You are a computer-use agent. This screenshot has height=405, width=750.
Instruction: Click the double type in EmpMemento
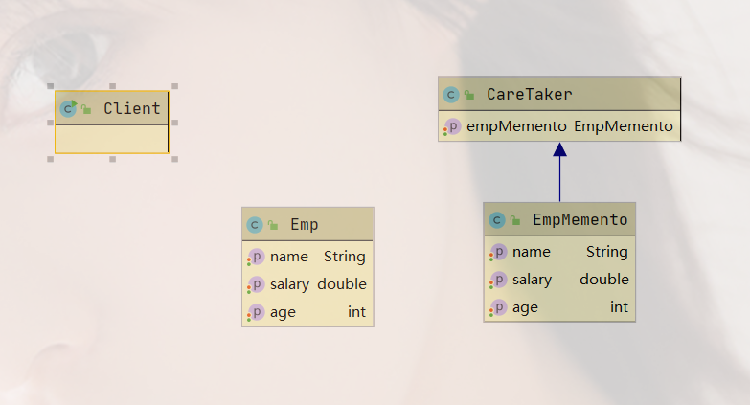604,280
